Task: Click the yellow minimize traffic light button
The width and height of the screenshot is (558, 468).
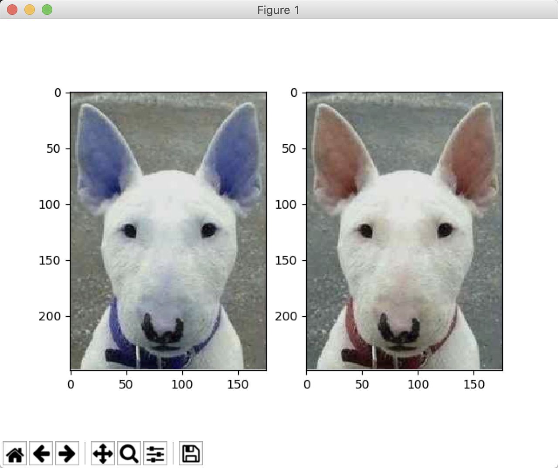Action: [x=30, y=9]
